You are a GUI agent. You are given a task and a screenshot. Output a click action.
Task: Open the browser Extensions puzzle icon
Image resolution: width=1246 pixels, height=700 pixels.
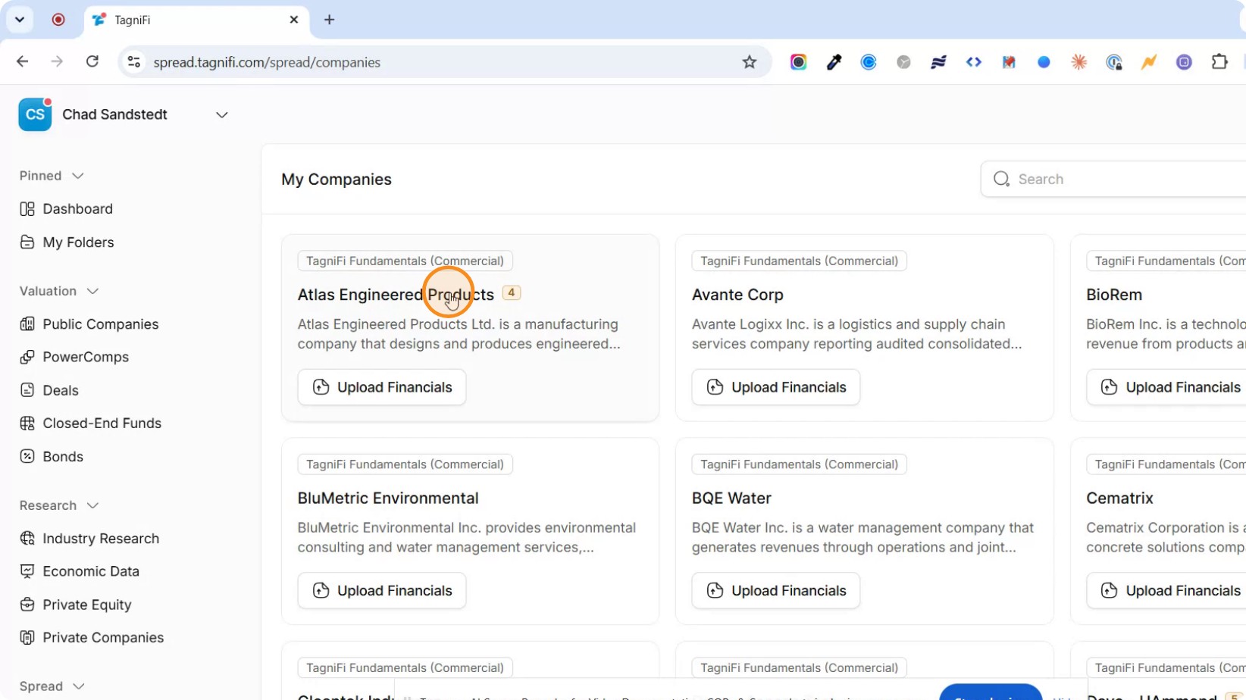tap(1219, 62)
